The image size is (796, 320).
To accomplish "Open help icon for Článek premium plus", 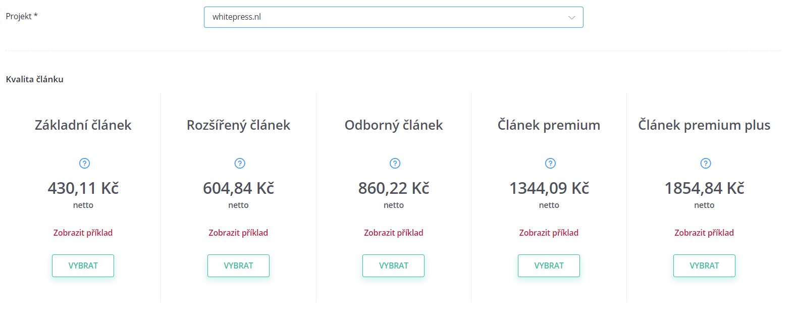I will click(706, 163).
